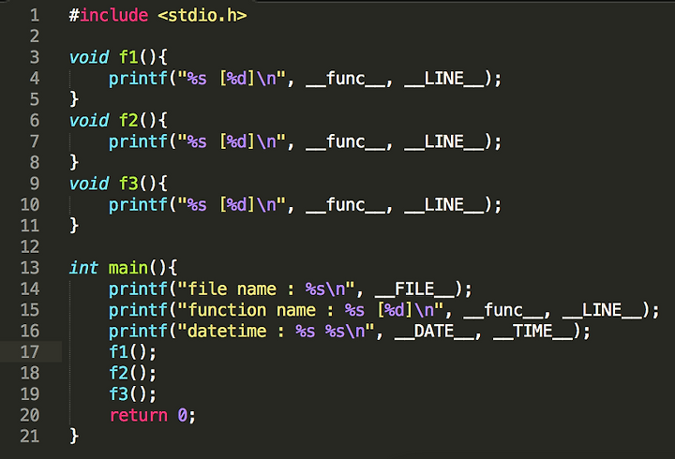This screenshot has height=459, width=675.
Task: Click the <stdio.h> header name
Action: click(202, 16)
